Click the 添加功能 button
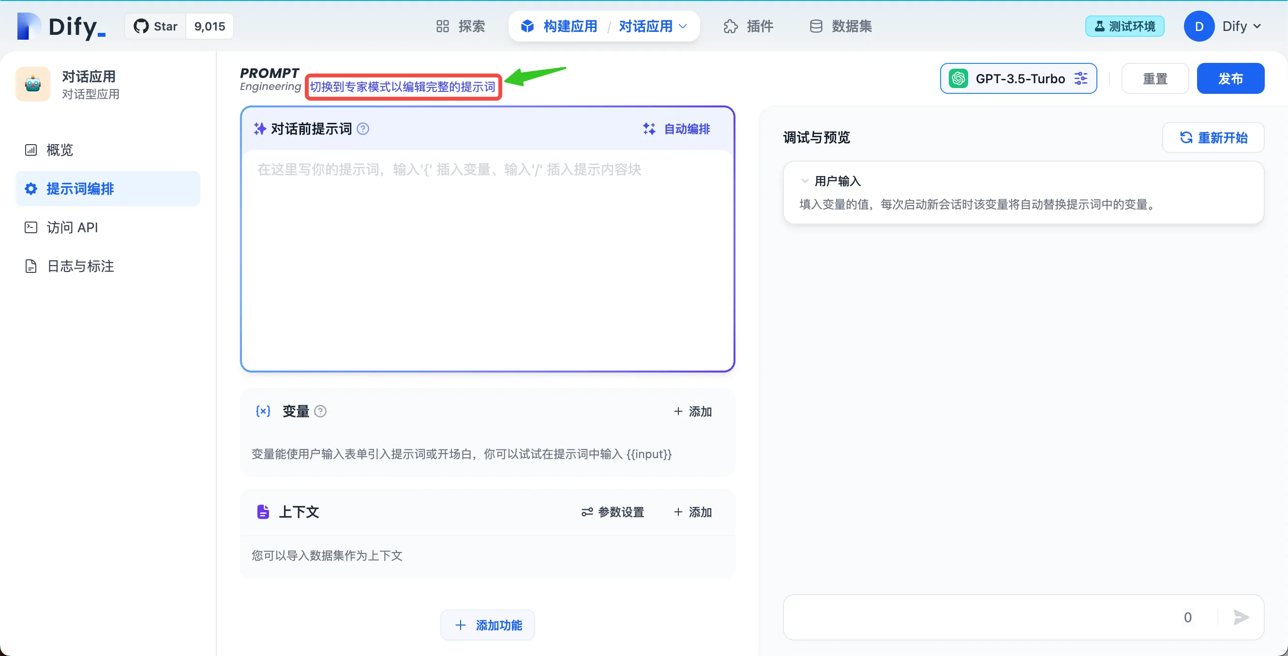Image resolution: width=1288 pixels, height=656 pixels. 488,625
